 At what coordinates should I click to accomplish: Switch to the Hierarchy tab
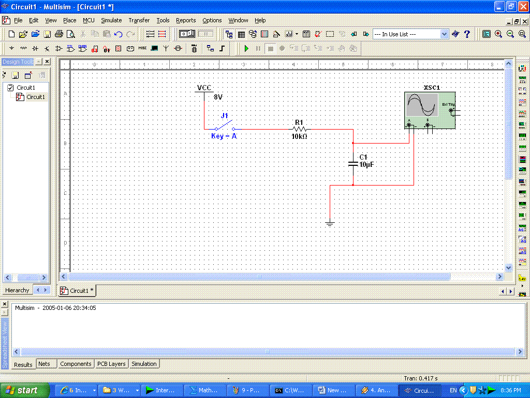(17, 290)
